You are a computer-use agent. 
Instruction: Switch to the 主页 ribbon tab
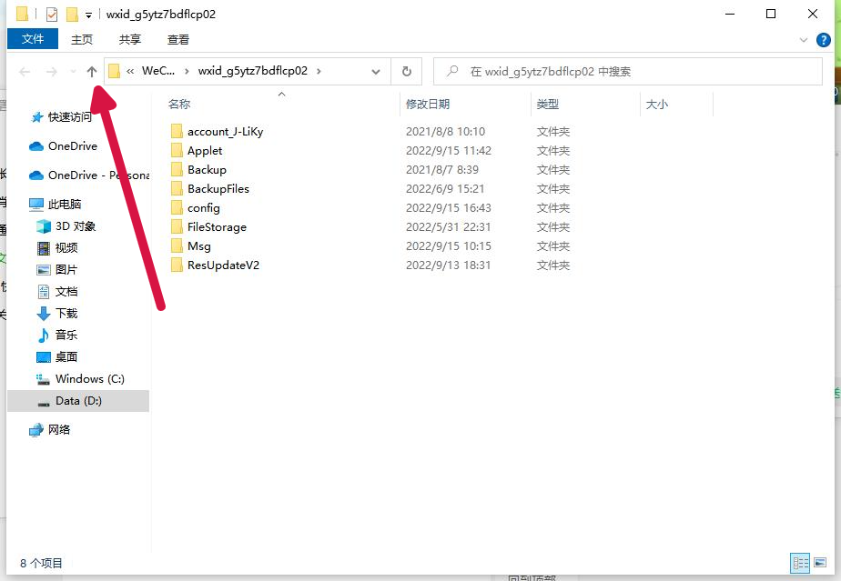(82, 39)
